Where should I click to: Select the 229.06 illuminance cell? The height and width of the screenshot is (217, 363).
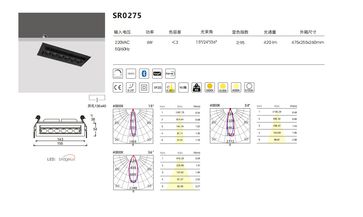click(x=180, y=165)
